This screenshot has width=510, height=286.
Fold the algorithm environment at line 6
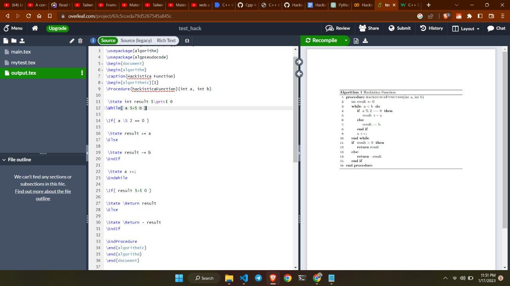pos(102,70)
